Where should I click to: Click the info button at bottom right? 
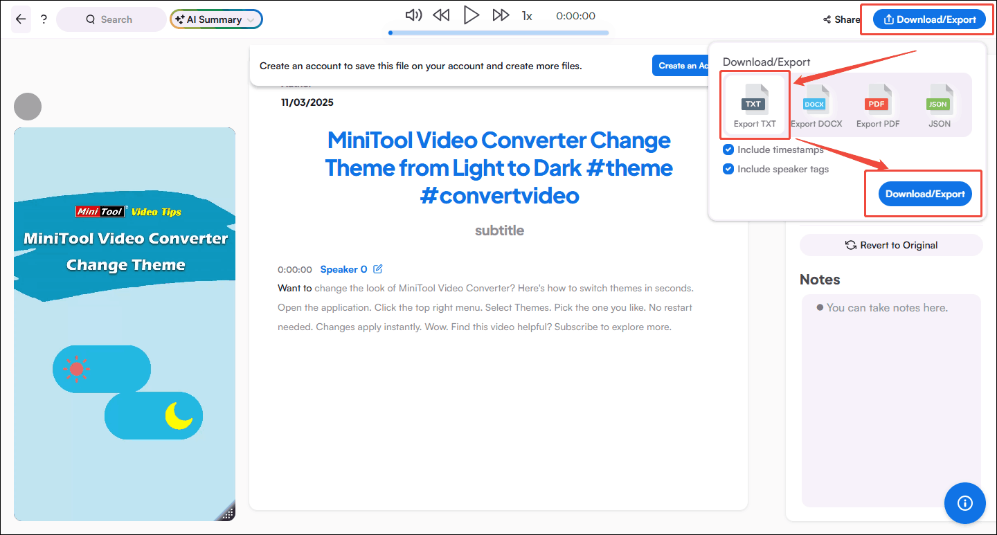(964, 503)
